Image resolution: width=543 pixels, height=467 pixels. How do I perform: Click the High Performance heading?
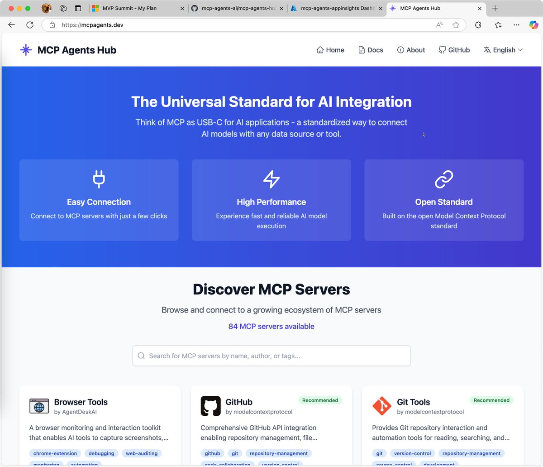[x=271, y=202]
